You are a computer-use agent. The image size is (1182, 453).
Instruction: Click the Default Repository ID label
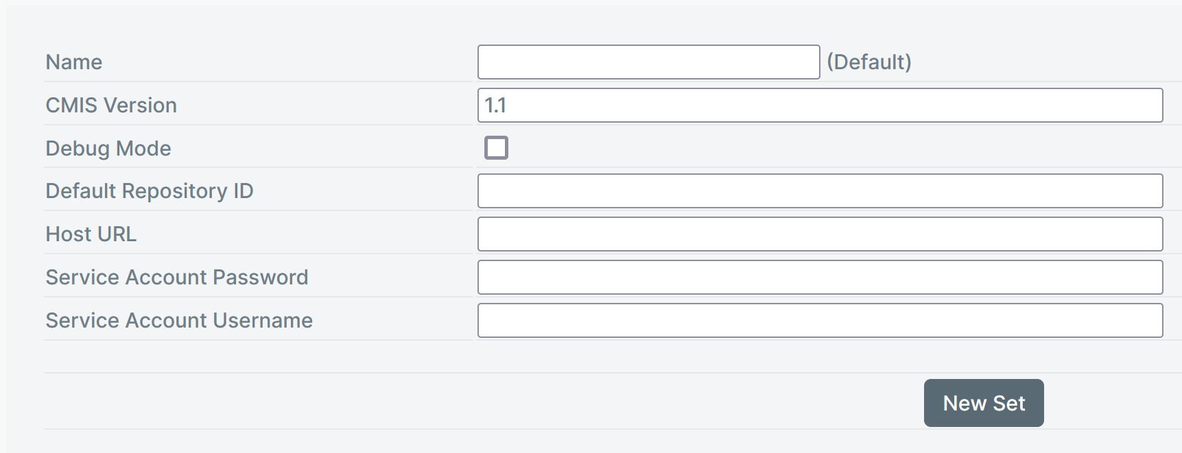pyautogui.click(x=150, y=191)
